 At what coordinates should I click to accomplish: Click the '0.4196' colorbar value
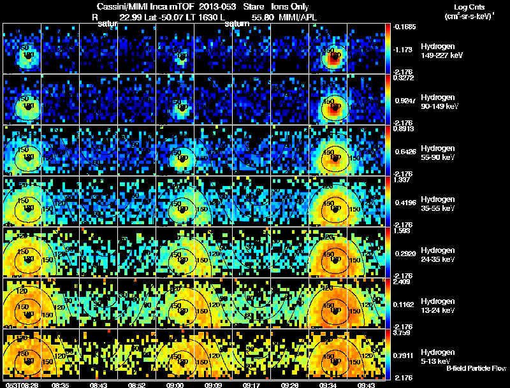(x=405, y=203)
